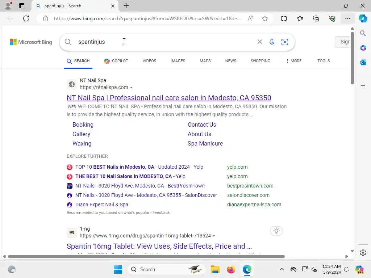This screenshot has width=371, height=278.
Task: Open the MORE search categories menu
Action: (293, 61)
